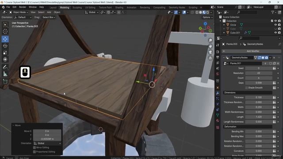This screenshot has height=159, width=283.
Task: Toggle viewport overlays
Action: coord(184,12)
